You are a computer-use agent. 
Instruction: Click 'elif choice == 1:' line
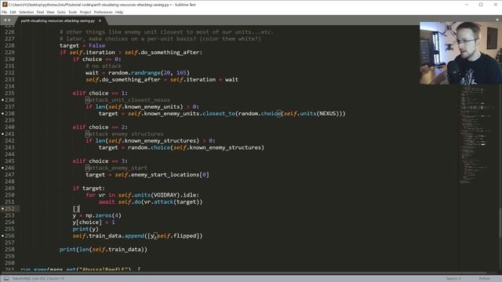100,93
